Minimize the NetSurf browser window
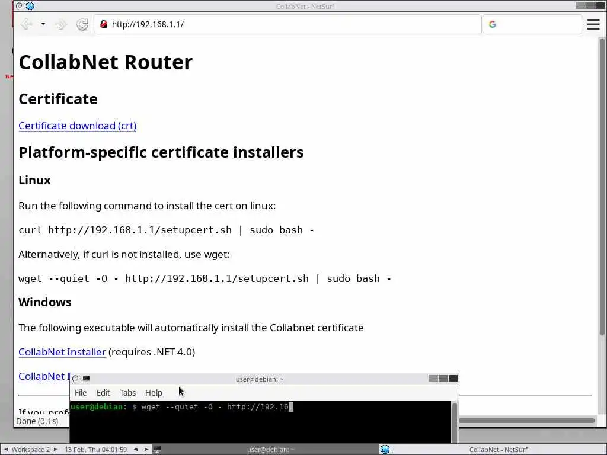The image size is (607, 455). pos(581,5)
